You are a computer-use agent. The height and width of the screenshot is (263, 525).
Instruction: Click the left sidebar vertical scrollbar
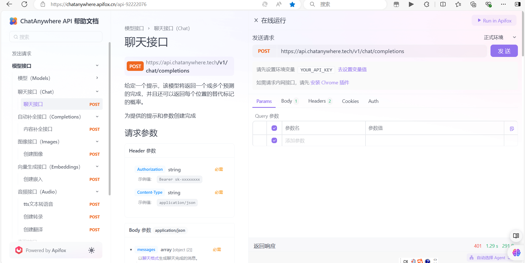coord(109,119)
